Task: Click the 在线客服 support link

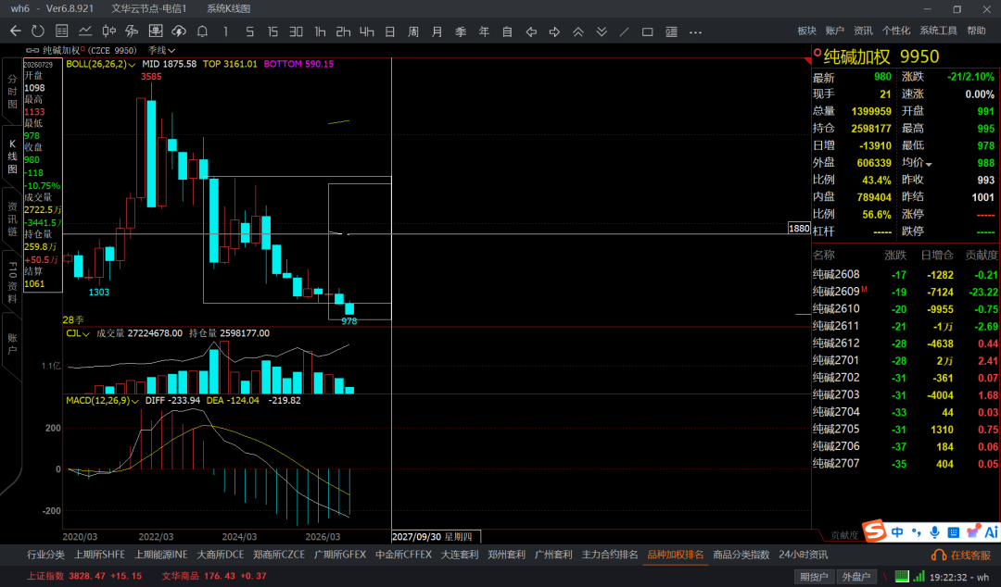Action: coord(961,556)
